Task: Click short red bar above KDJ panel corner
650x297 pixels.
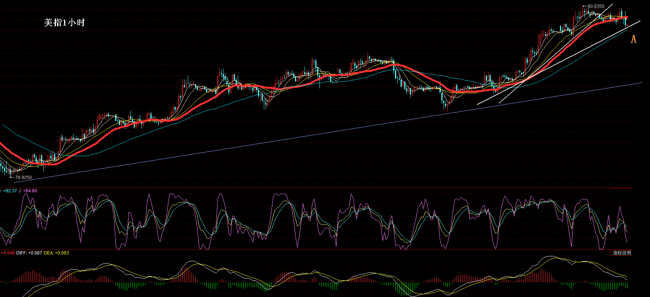Action: pyautogui.click(x=621, y=188)
